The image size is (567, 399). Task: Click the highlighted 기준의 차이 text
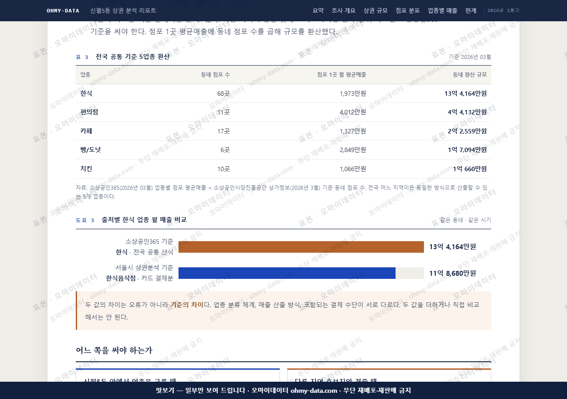[187, 305]
